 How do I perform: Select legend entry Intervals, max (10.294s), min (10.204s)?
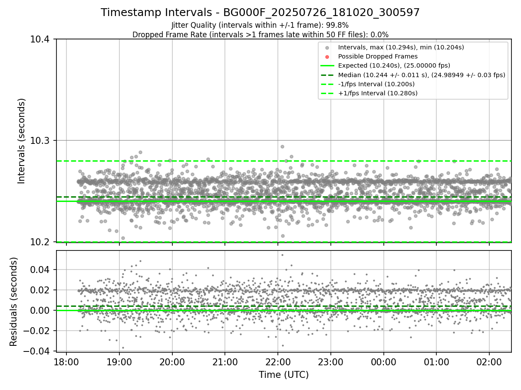[x=401, y=47]
